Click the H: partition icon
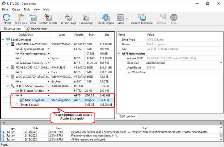Screen dimensions: 224x147 (x=17, y=95)
